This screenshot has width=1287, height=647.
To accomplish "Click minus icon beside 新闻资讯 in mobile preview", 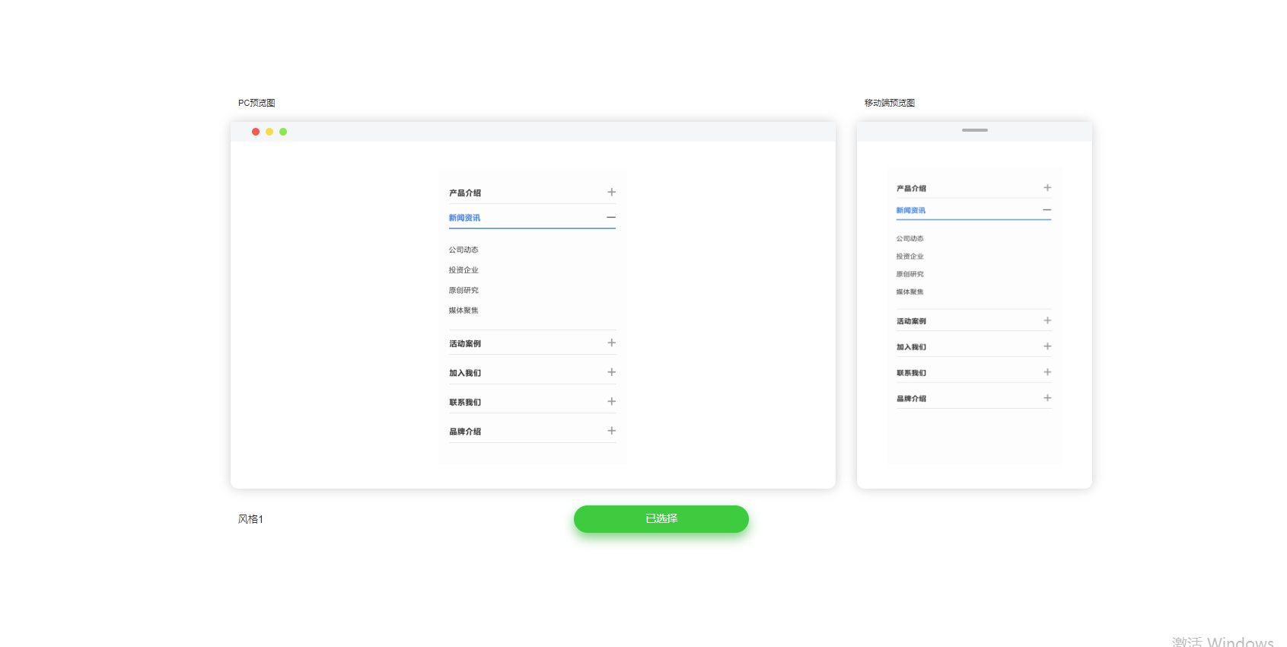I will pyautogui.click(x=1046, y=210).
